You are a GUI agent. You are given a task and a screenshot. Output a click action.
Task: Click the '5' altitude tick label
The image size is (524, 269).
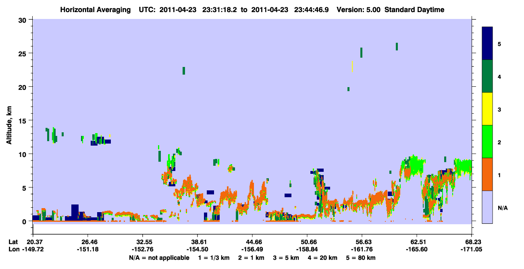25,188
